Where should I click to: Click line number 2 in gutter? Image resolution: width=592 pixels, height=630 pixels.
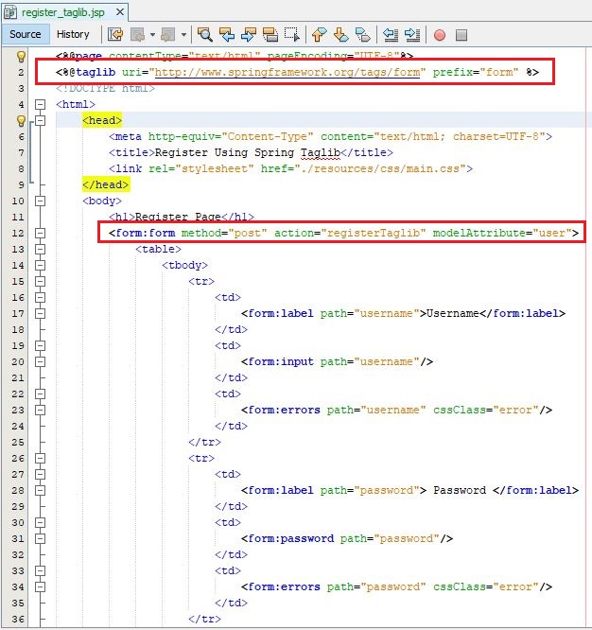pyautogui.click(x=21, y=72)
